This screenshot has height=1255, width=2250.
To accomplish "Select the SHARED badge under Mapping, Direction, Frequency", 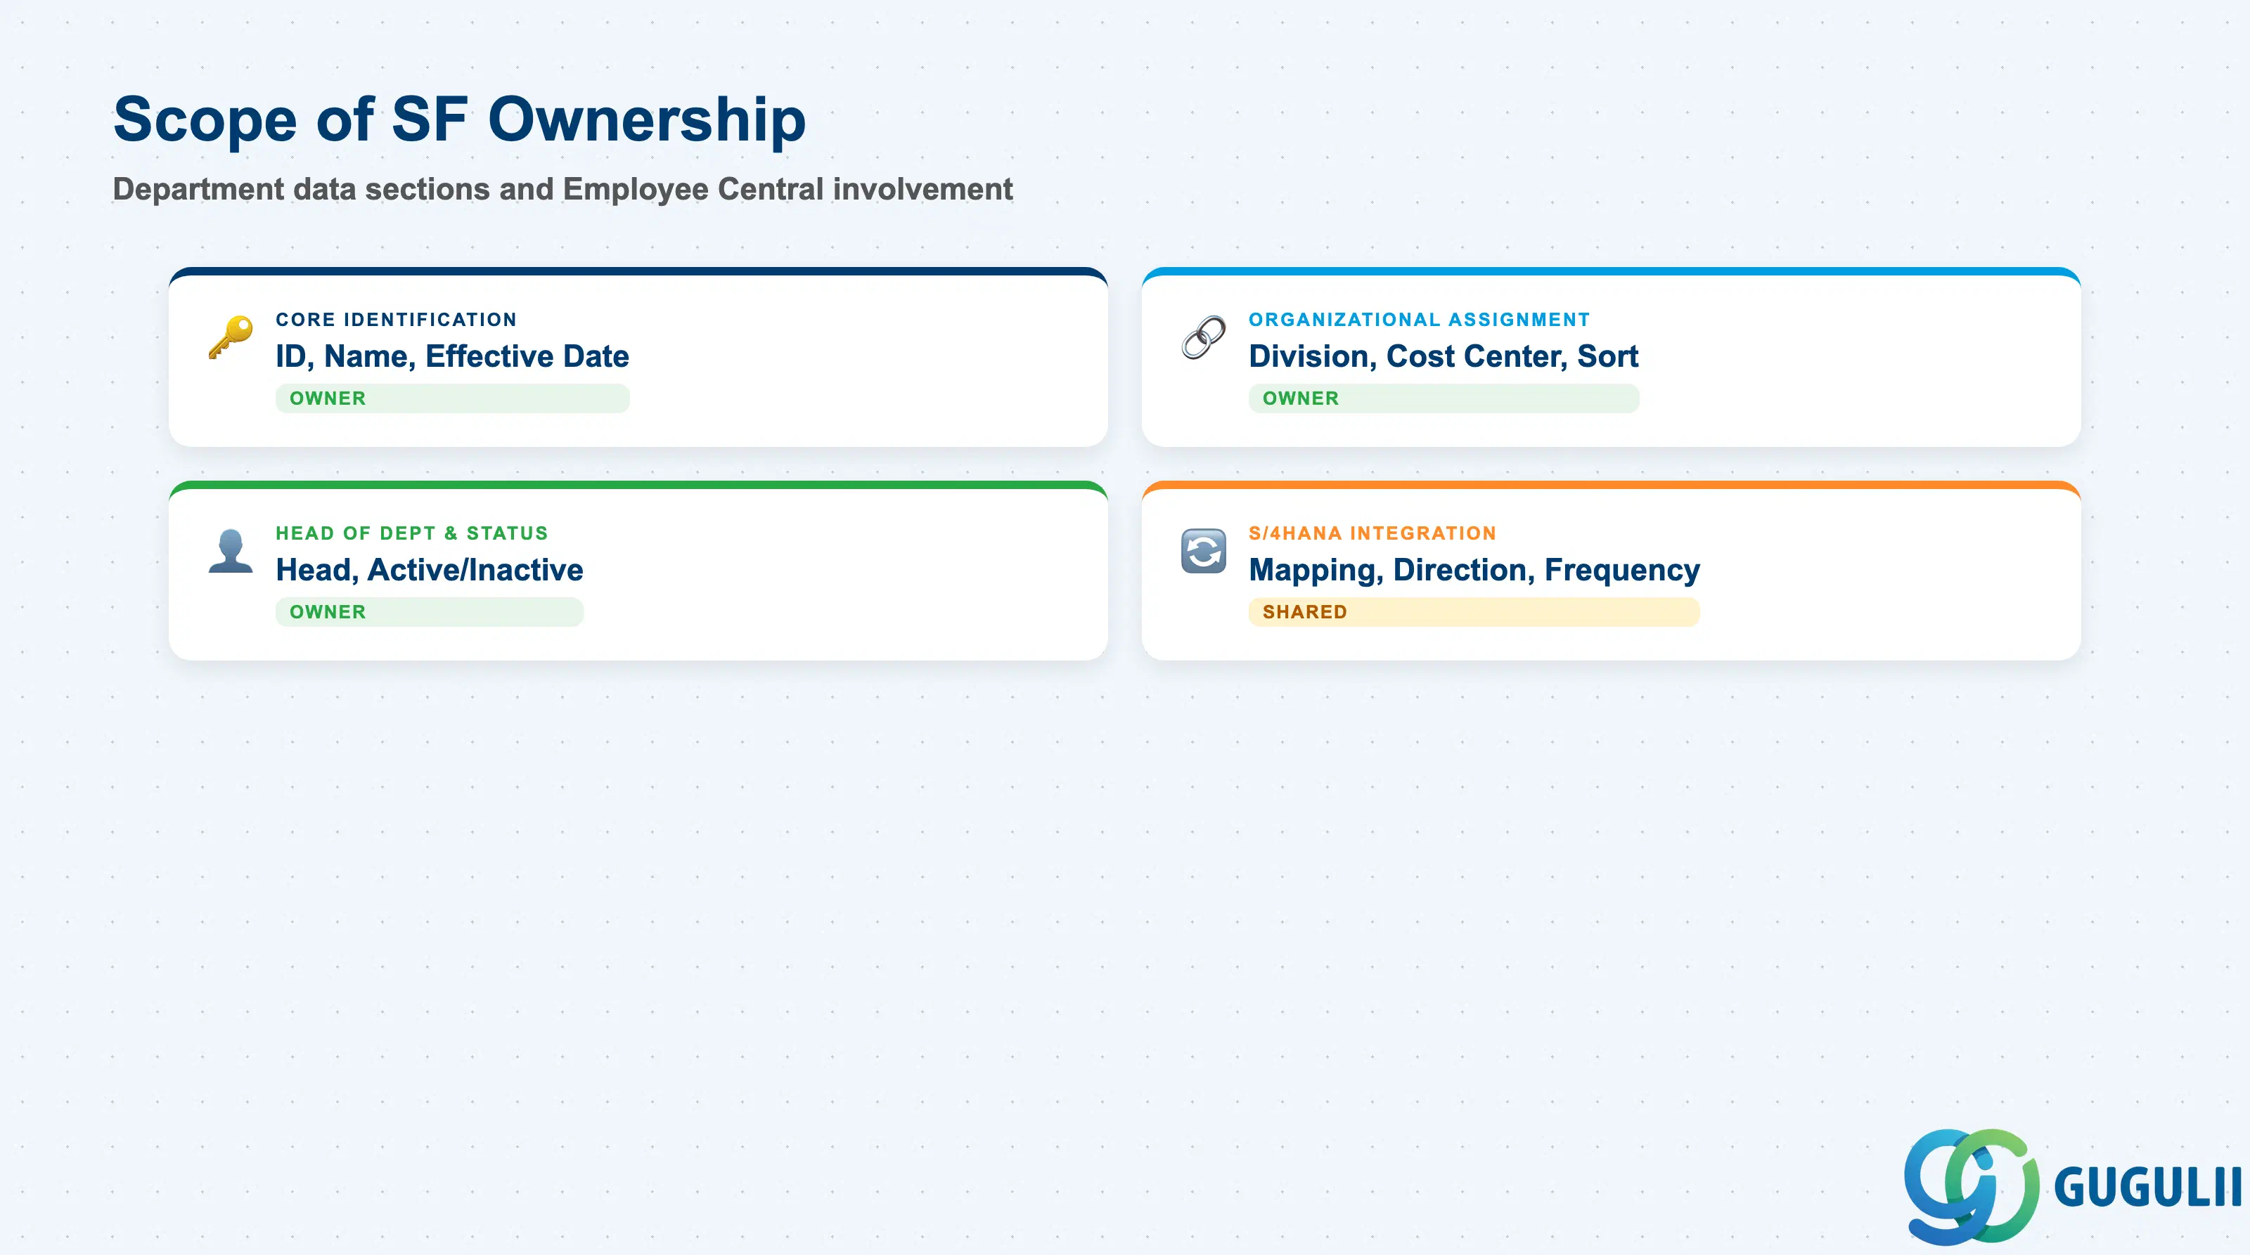I will click(1474, 612).
